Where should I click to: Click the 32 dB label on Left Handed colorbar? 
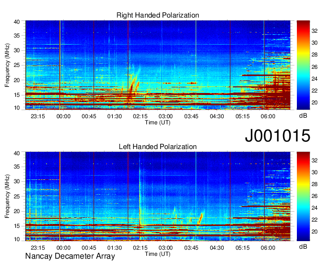(314, 160)
